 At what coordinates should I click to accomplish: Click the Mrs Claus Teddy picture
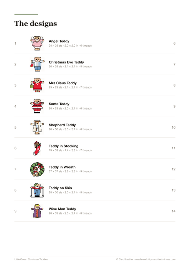click(x=37, y=85)
